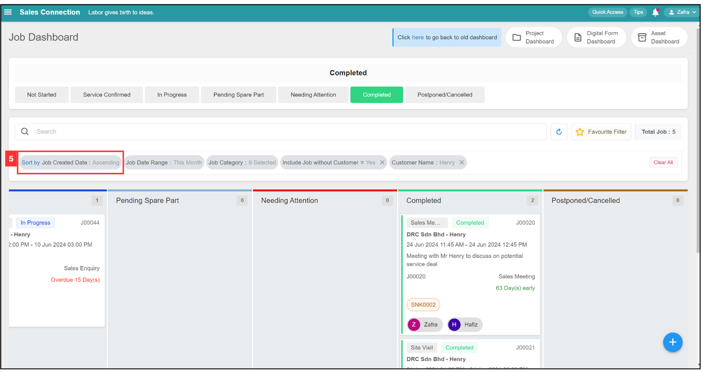Open the Digital Form Dashboard
The width and height of the screenshot is (703, 372).
tap(596, 37)
